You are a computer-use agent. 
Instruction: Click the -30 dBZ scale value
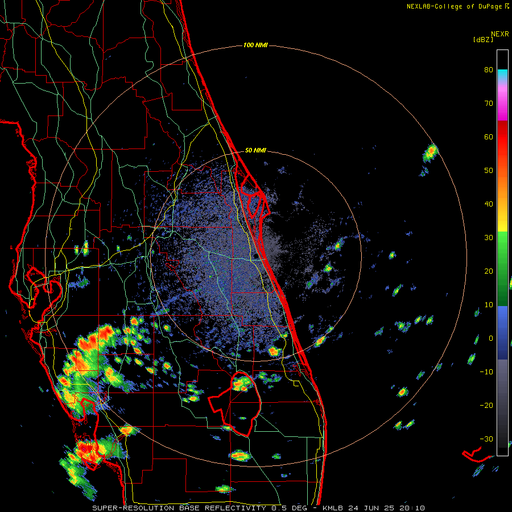tap(486, 439)
